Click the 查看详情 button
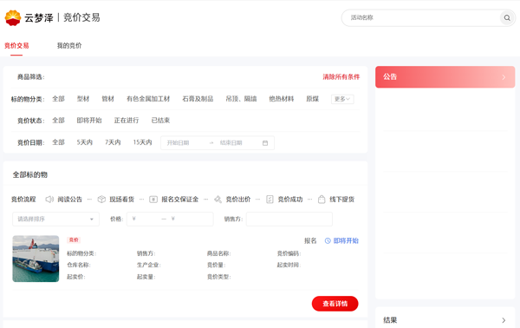 [335, 304]
